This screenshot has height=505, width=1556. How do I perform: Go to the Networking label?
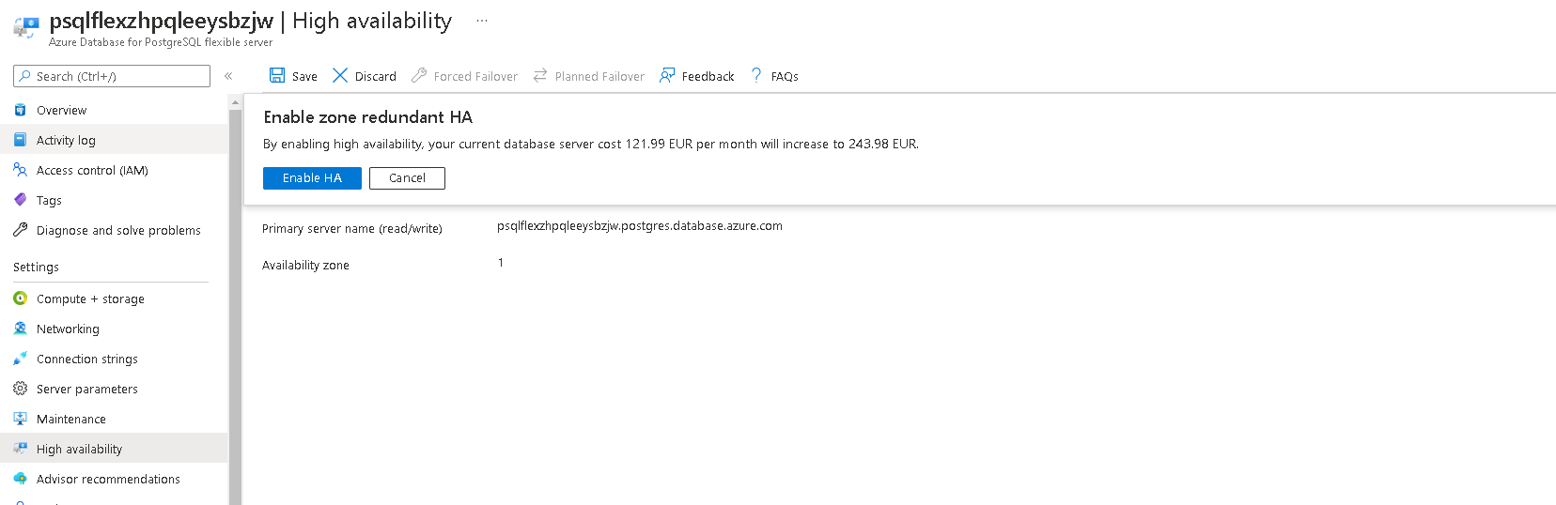[x=68, y=329]
